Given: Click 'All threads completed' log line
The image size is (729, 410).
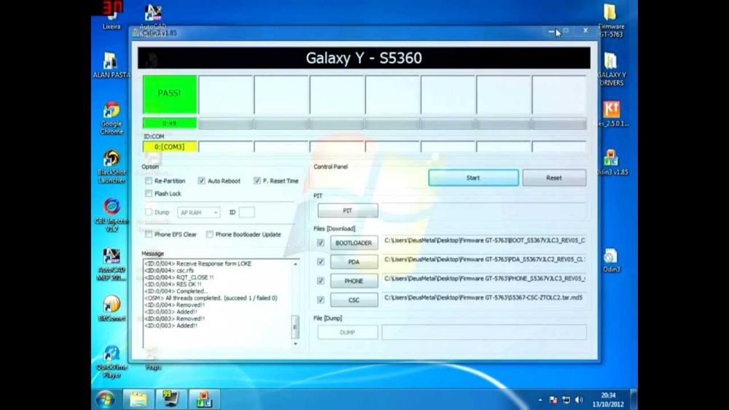Looking at the screenshot, I should point(211,298).
